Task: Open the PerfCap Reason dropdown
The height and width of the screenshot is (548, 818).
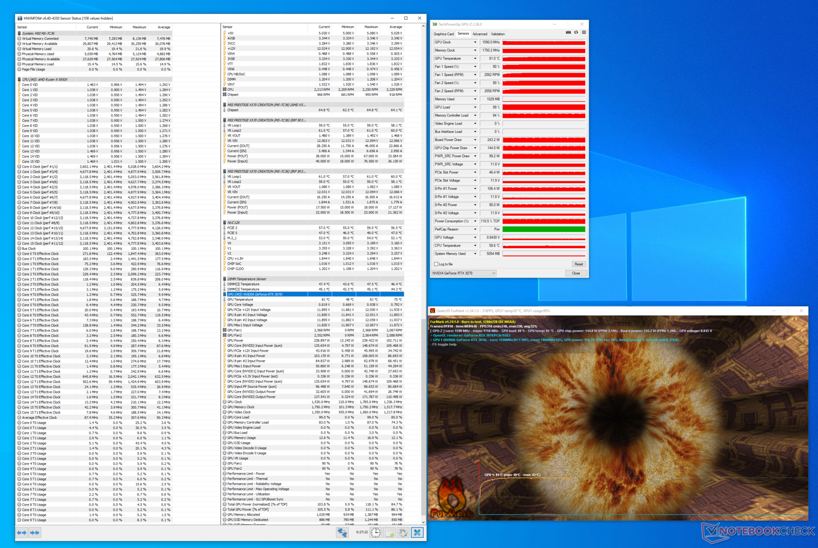Action: point(475,229)
